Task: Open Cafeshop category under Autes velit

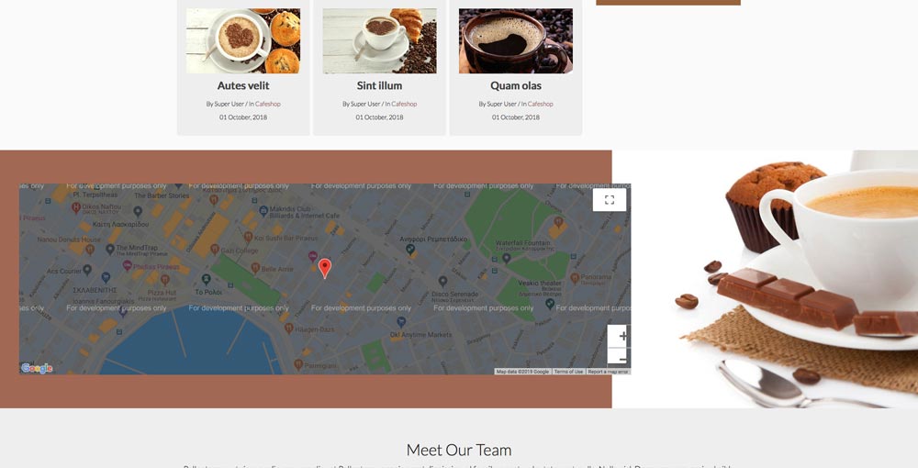Action: coord(267,104)
